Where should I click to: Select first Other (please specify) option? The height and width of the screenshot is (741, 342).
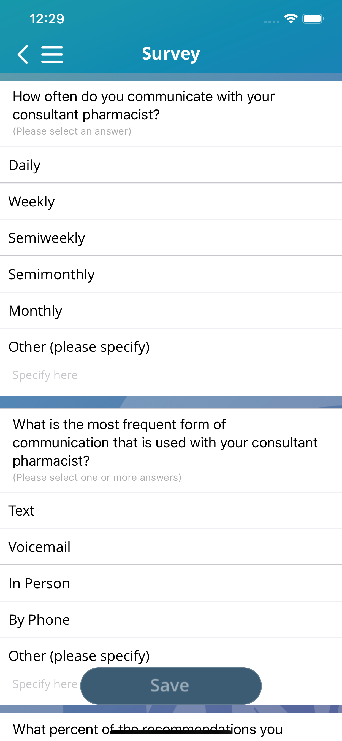click(171, 347)
